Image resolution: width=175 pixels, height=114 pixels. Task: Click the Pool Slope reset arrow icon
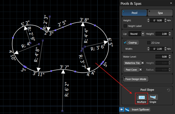click(x=168, y=90)
